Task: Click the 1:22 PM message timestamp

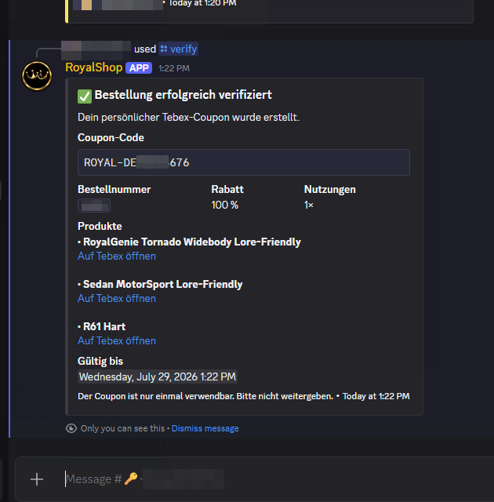Action: [x=174, y=68]
